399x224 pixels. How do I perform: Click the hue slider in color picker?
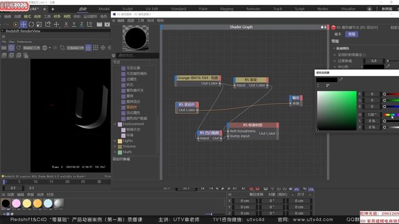(392, 114)
